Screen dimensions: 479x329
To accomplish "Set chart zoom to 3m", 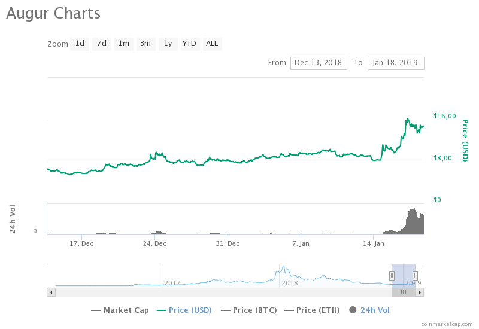I will point(145,44).
